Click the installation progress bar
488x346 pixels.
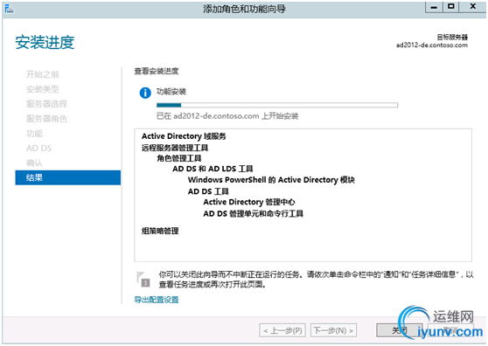tap(277, 105)
